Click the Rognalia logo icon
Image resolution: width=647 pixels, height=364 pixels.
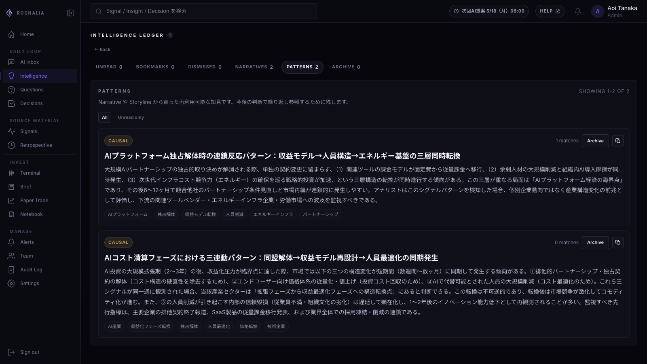(x=9, y=13)
